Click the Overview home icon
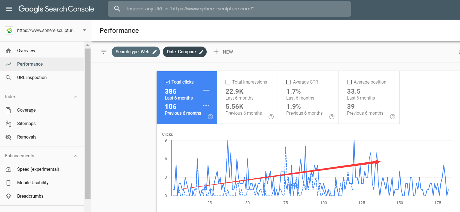This screenshot has width=460, height=212. coord(8,51)
